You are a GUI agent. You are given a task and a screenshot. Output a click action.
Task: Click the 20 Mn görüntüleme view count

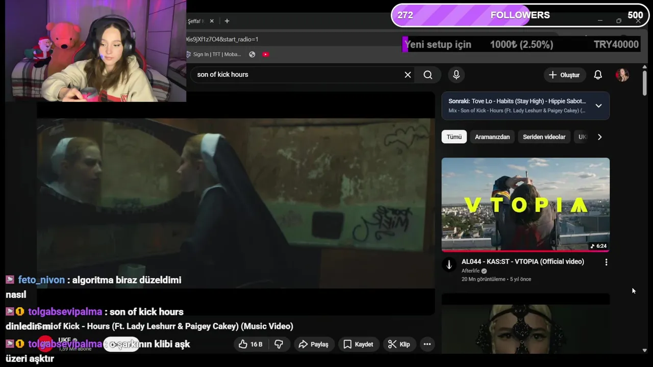484,279
